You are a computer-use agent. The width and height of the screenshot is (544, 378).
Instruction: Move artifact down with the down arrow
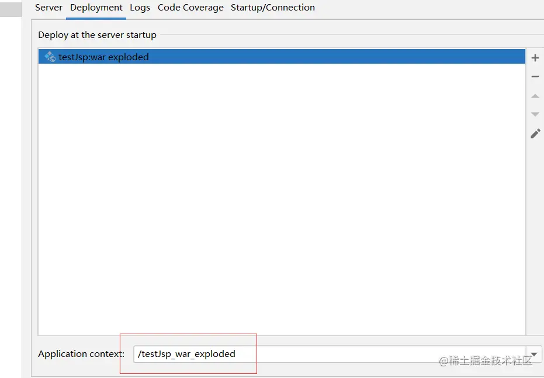point(535,114)
